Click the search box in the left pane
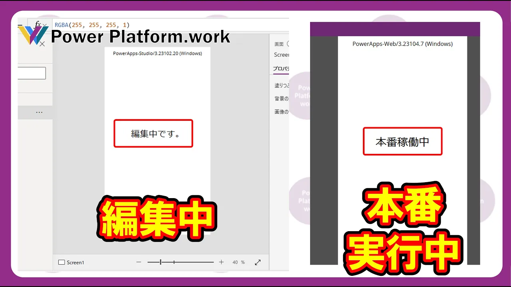The image size is (511, 287). (x=32, y=73)
